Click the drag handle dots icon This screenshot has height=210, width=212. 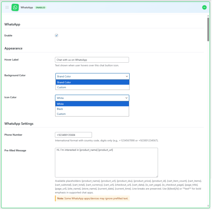point(7,8)
